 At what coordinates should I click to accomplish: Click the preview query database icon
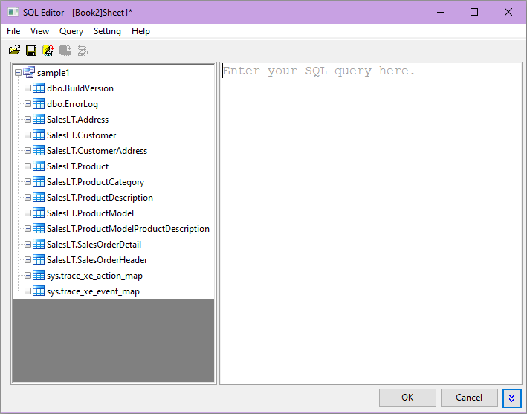pyautogui.click(x=48, y=51)
